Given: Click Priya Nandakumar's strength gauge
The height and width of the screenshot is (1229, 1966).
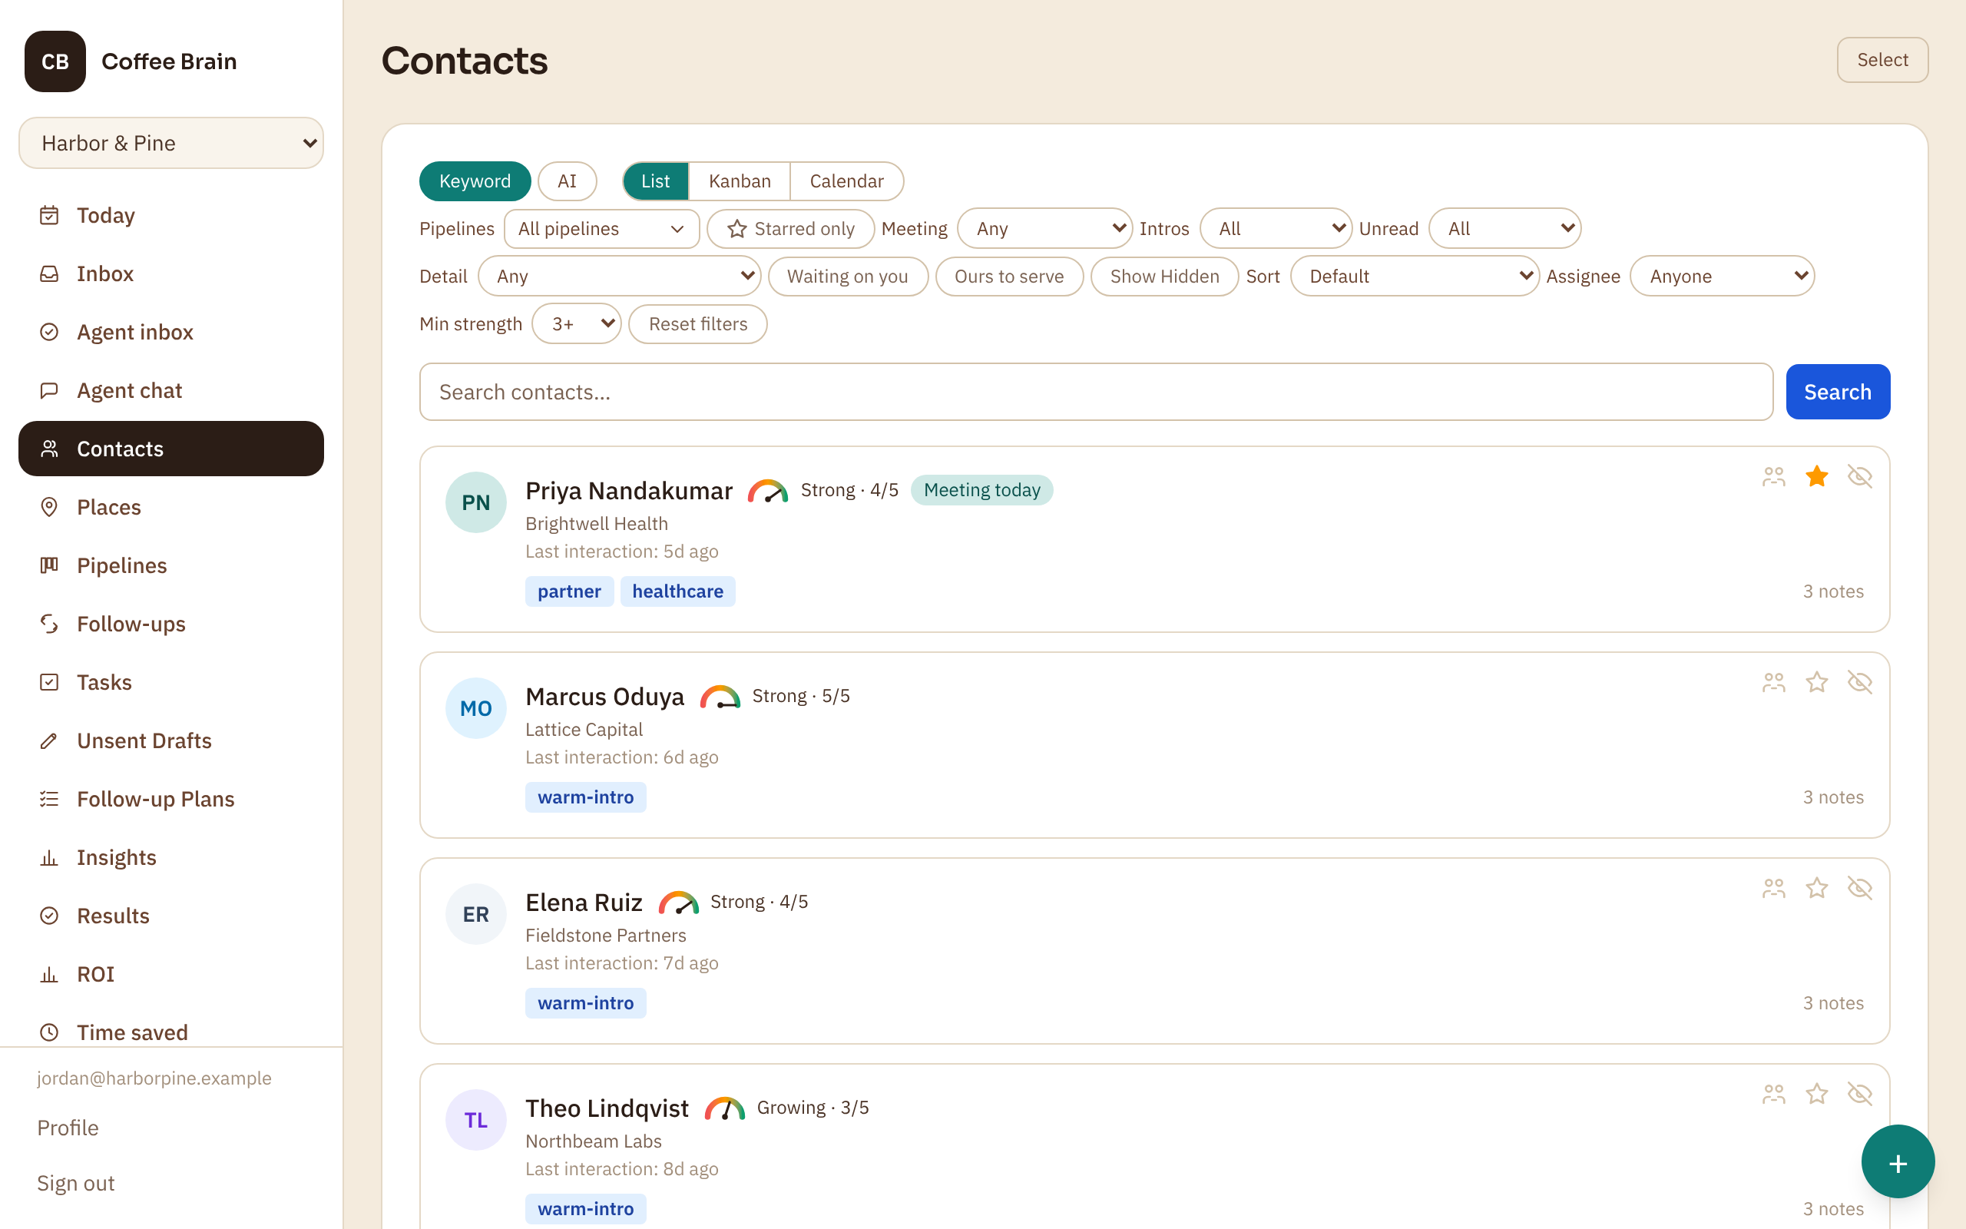Looking at the screenshot, I should 768,491.
